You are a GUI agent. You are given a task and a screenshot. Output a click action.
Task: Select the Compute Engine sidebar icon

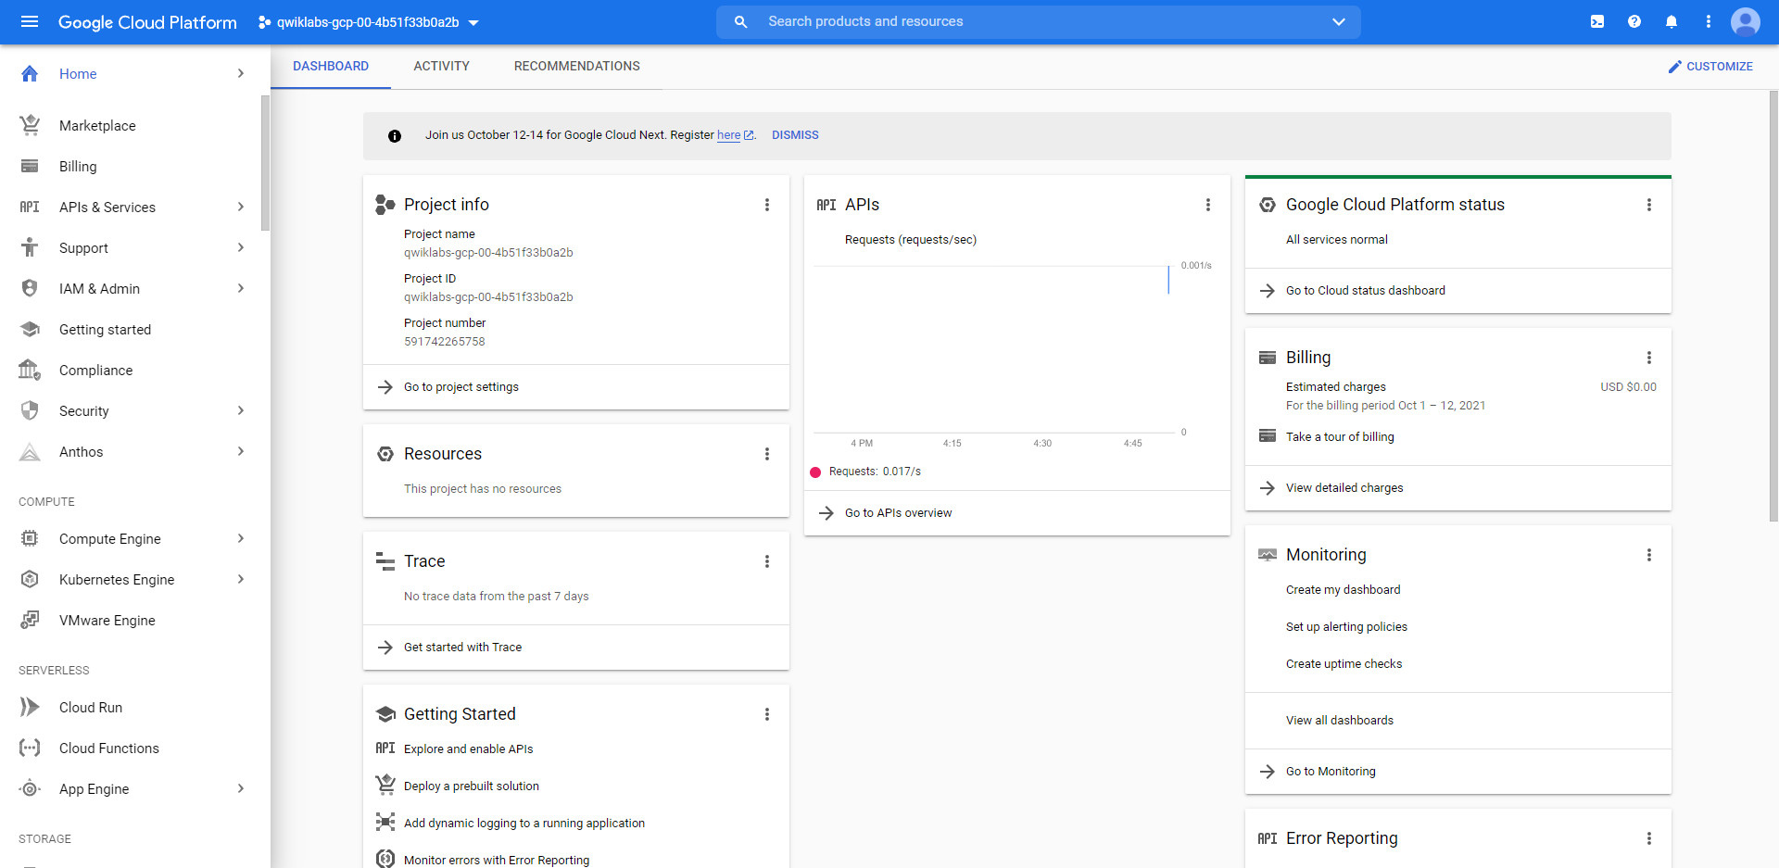click(30, 538)
